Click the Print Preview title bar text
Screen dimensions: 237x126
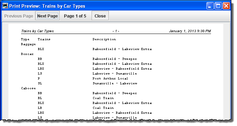(47, 6)
